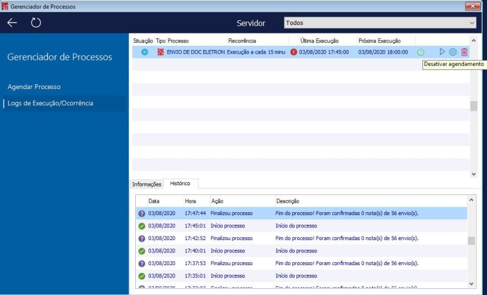Close the Gerenciador de Processos window
The image size is (487, 295).
click(x=473, y=6)
